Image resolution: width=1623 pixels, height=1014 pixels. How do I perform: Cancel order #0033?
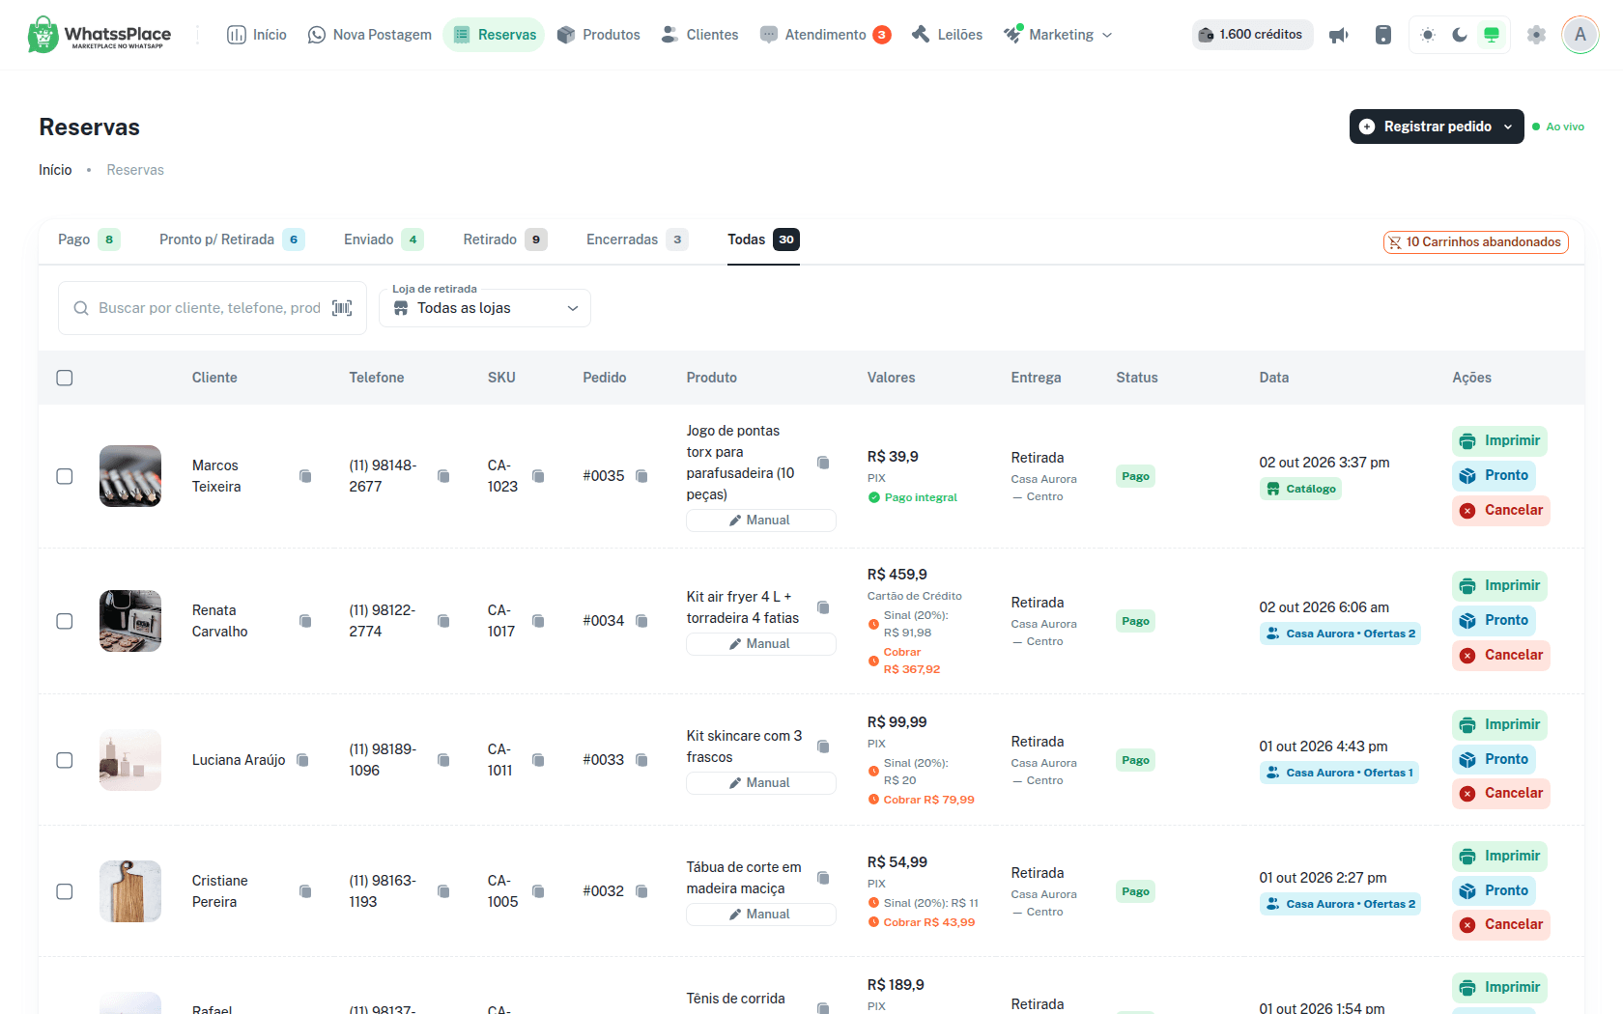click(x=1501, y=794)
